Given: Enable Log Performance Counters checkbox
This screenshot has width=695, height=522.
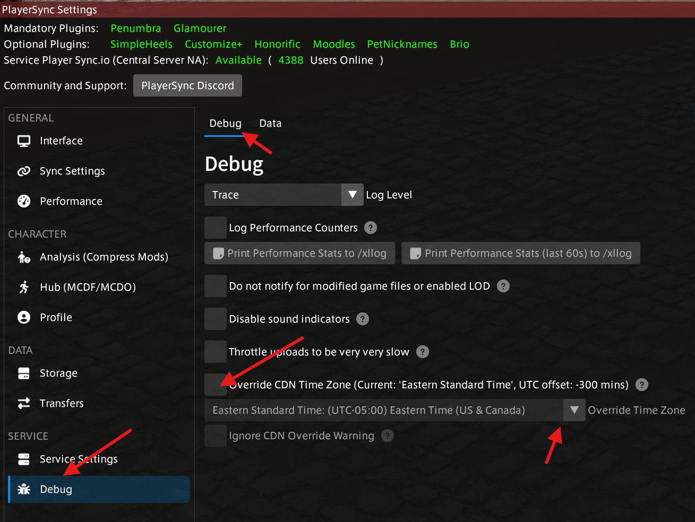Looking at the screenshot, I should (216, 228).
